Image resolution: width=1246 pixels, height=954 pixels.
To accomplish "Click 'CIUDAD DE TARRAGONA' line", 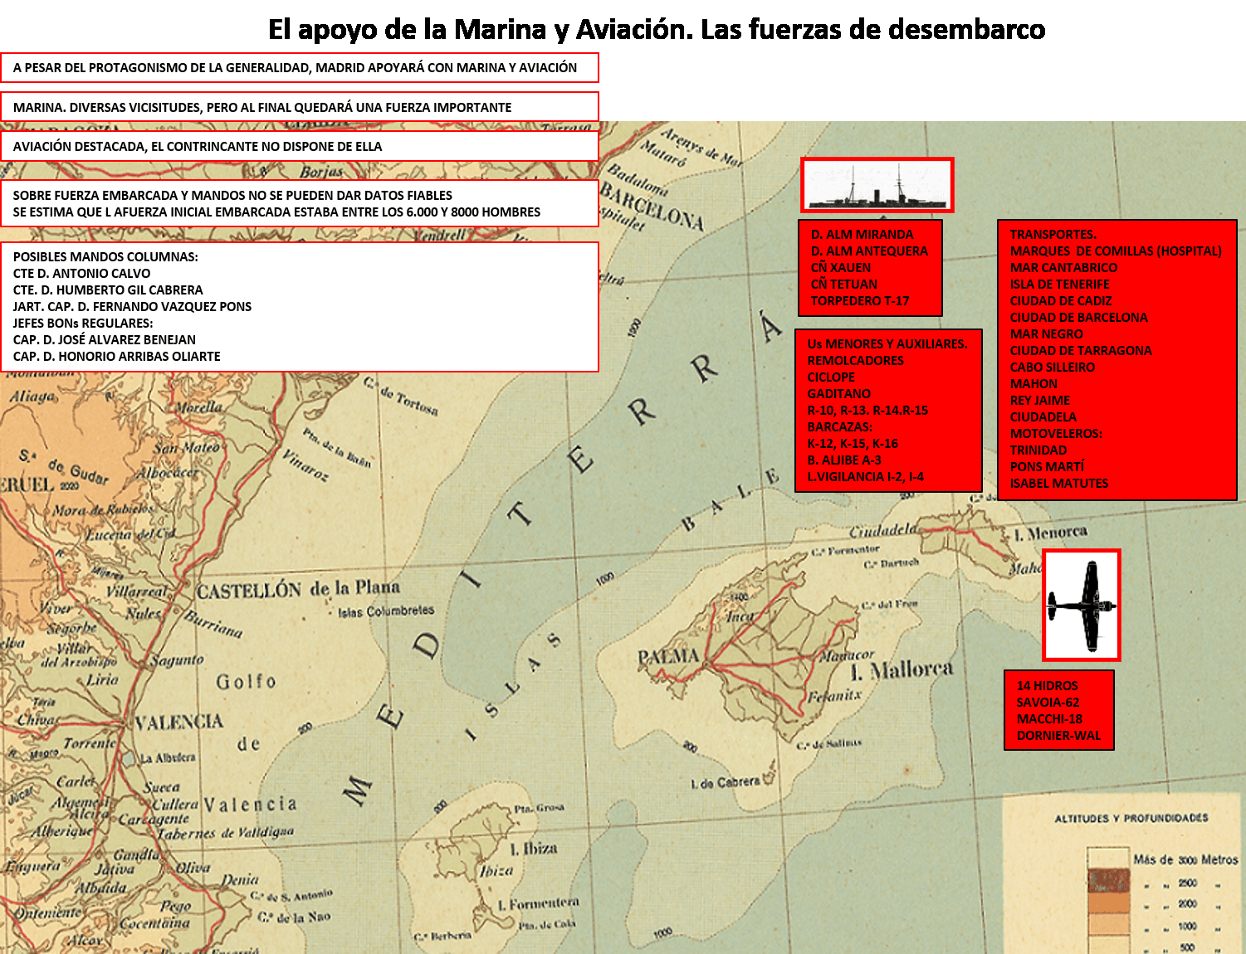I will [1081, 351].
